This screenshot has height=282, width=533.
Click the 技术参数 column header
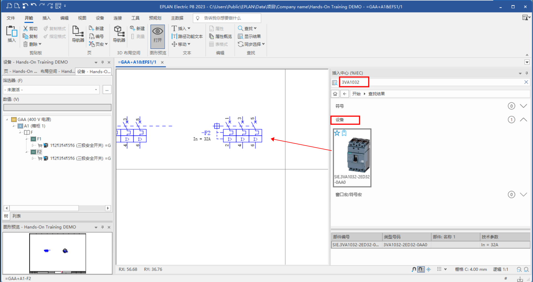click(505, 237)
